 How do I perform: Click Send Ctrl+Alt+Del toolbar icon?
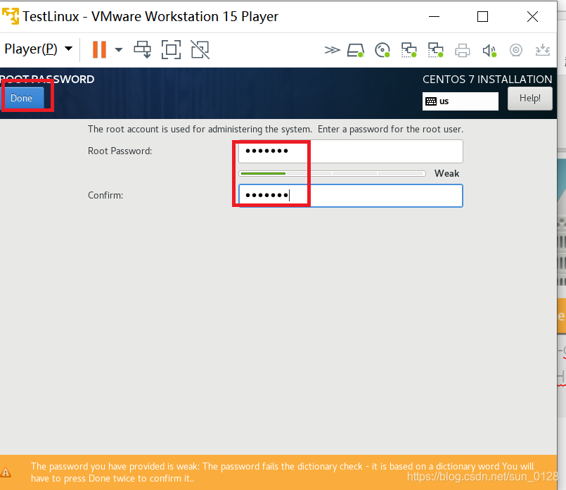coord(142,49)
